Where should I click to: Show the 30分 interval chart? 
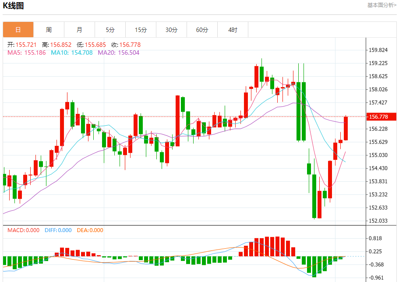[171, 30]
